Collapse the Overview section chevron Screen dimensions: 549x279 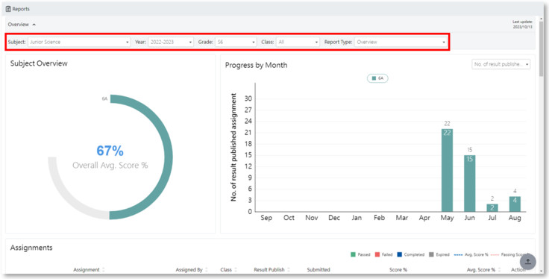[34, 25]
